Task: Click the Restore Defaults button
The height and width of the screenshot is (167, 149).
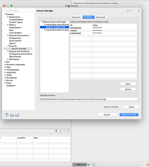Action: [111, 107]
